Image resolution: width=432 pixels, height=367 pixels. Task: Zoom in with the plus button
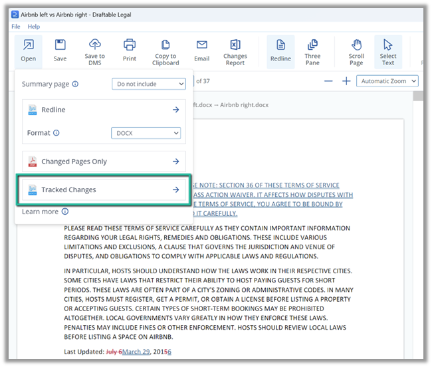[x=346, y=81]
